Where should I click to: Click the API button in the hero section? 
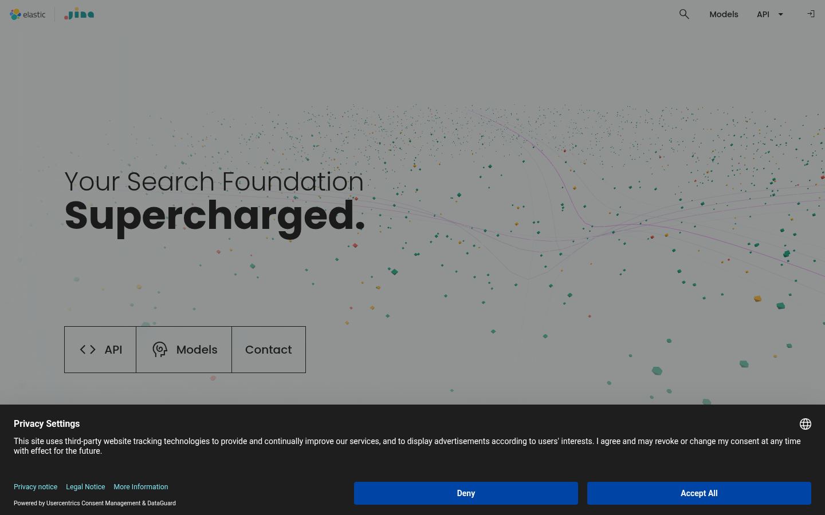point(100,350)
